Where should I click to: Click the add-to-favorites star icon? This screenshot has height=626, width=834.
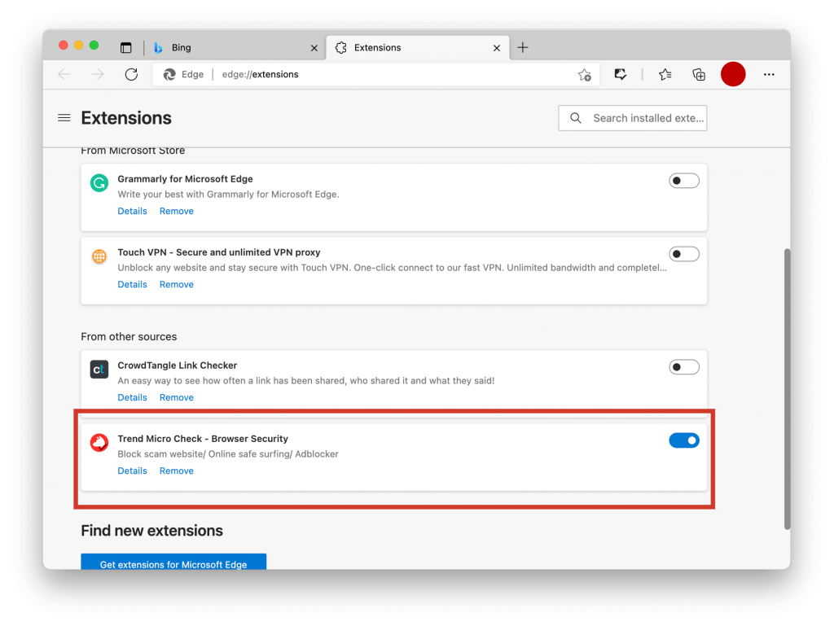pos(584,75)
